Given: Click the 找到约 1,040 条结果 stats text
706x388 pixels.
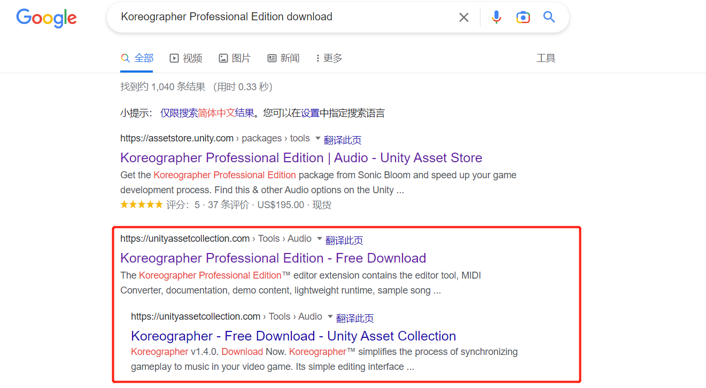Looking at the screenshot, I should (x=162, y=86).
